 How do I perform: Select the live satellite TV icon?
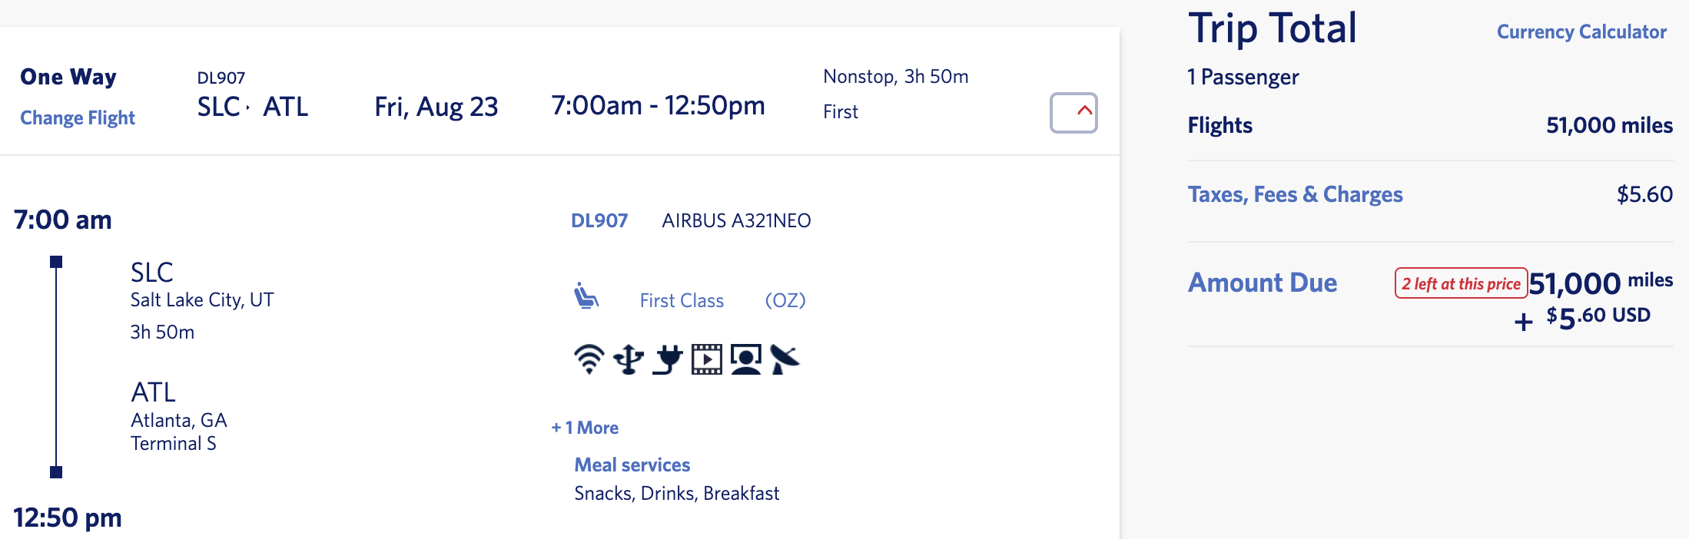785,357
